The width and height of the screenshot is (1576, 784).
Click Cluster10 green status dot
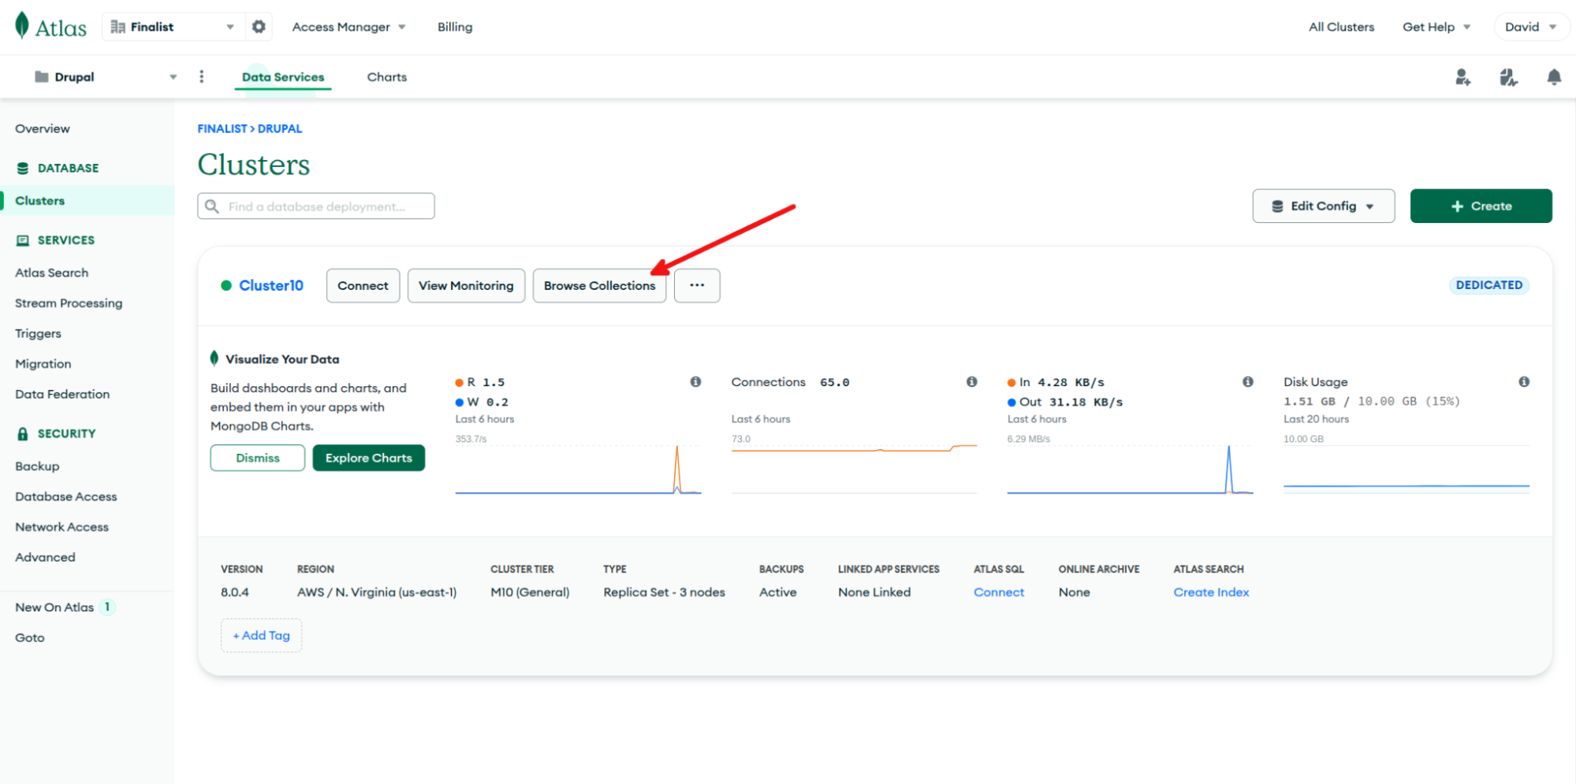tap(226, 285)
